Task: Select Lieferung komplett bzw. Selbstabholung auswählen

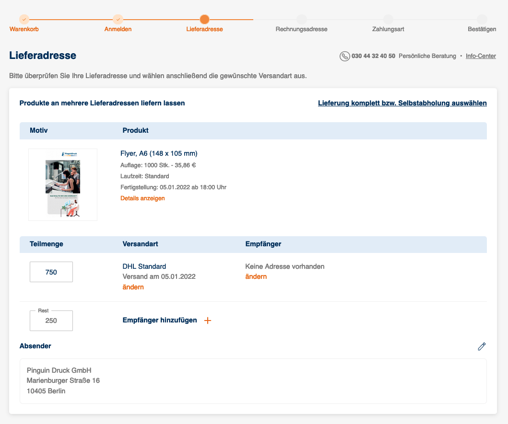Action: coord(402,103)
